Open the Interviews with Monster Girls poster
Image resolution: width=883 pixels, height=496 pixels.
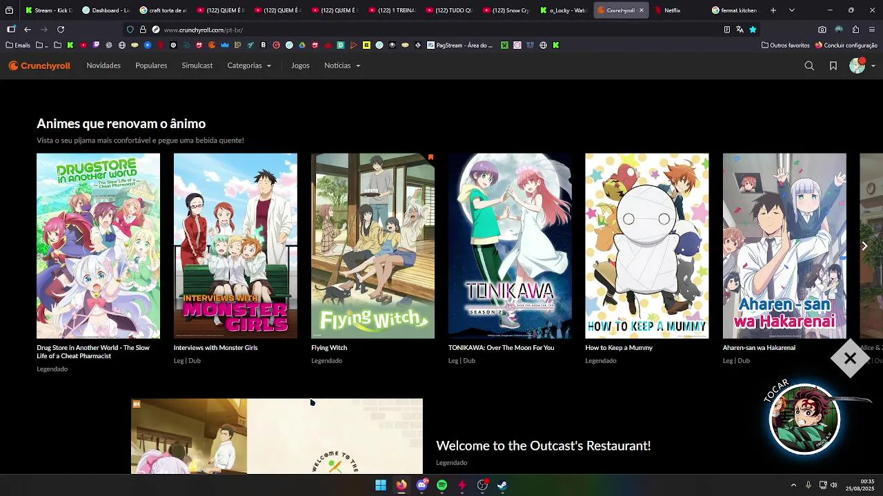point(235,246)
